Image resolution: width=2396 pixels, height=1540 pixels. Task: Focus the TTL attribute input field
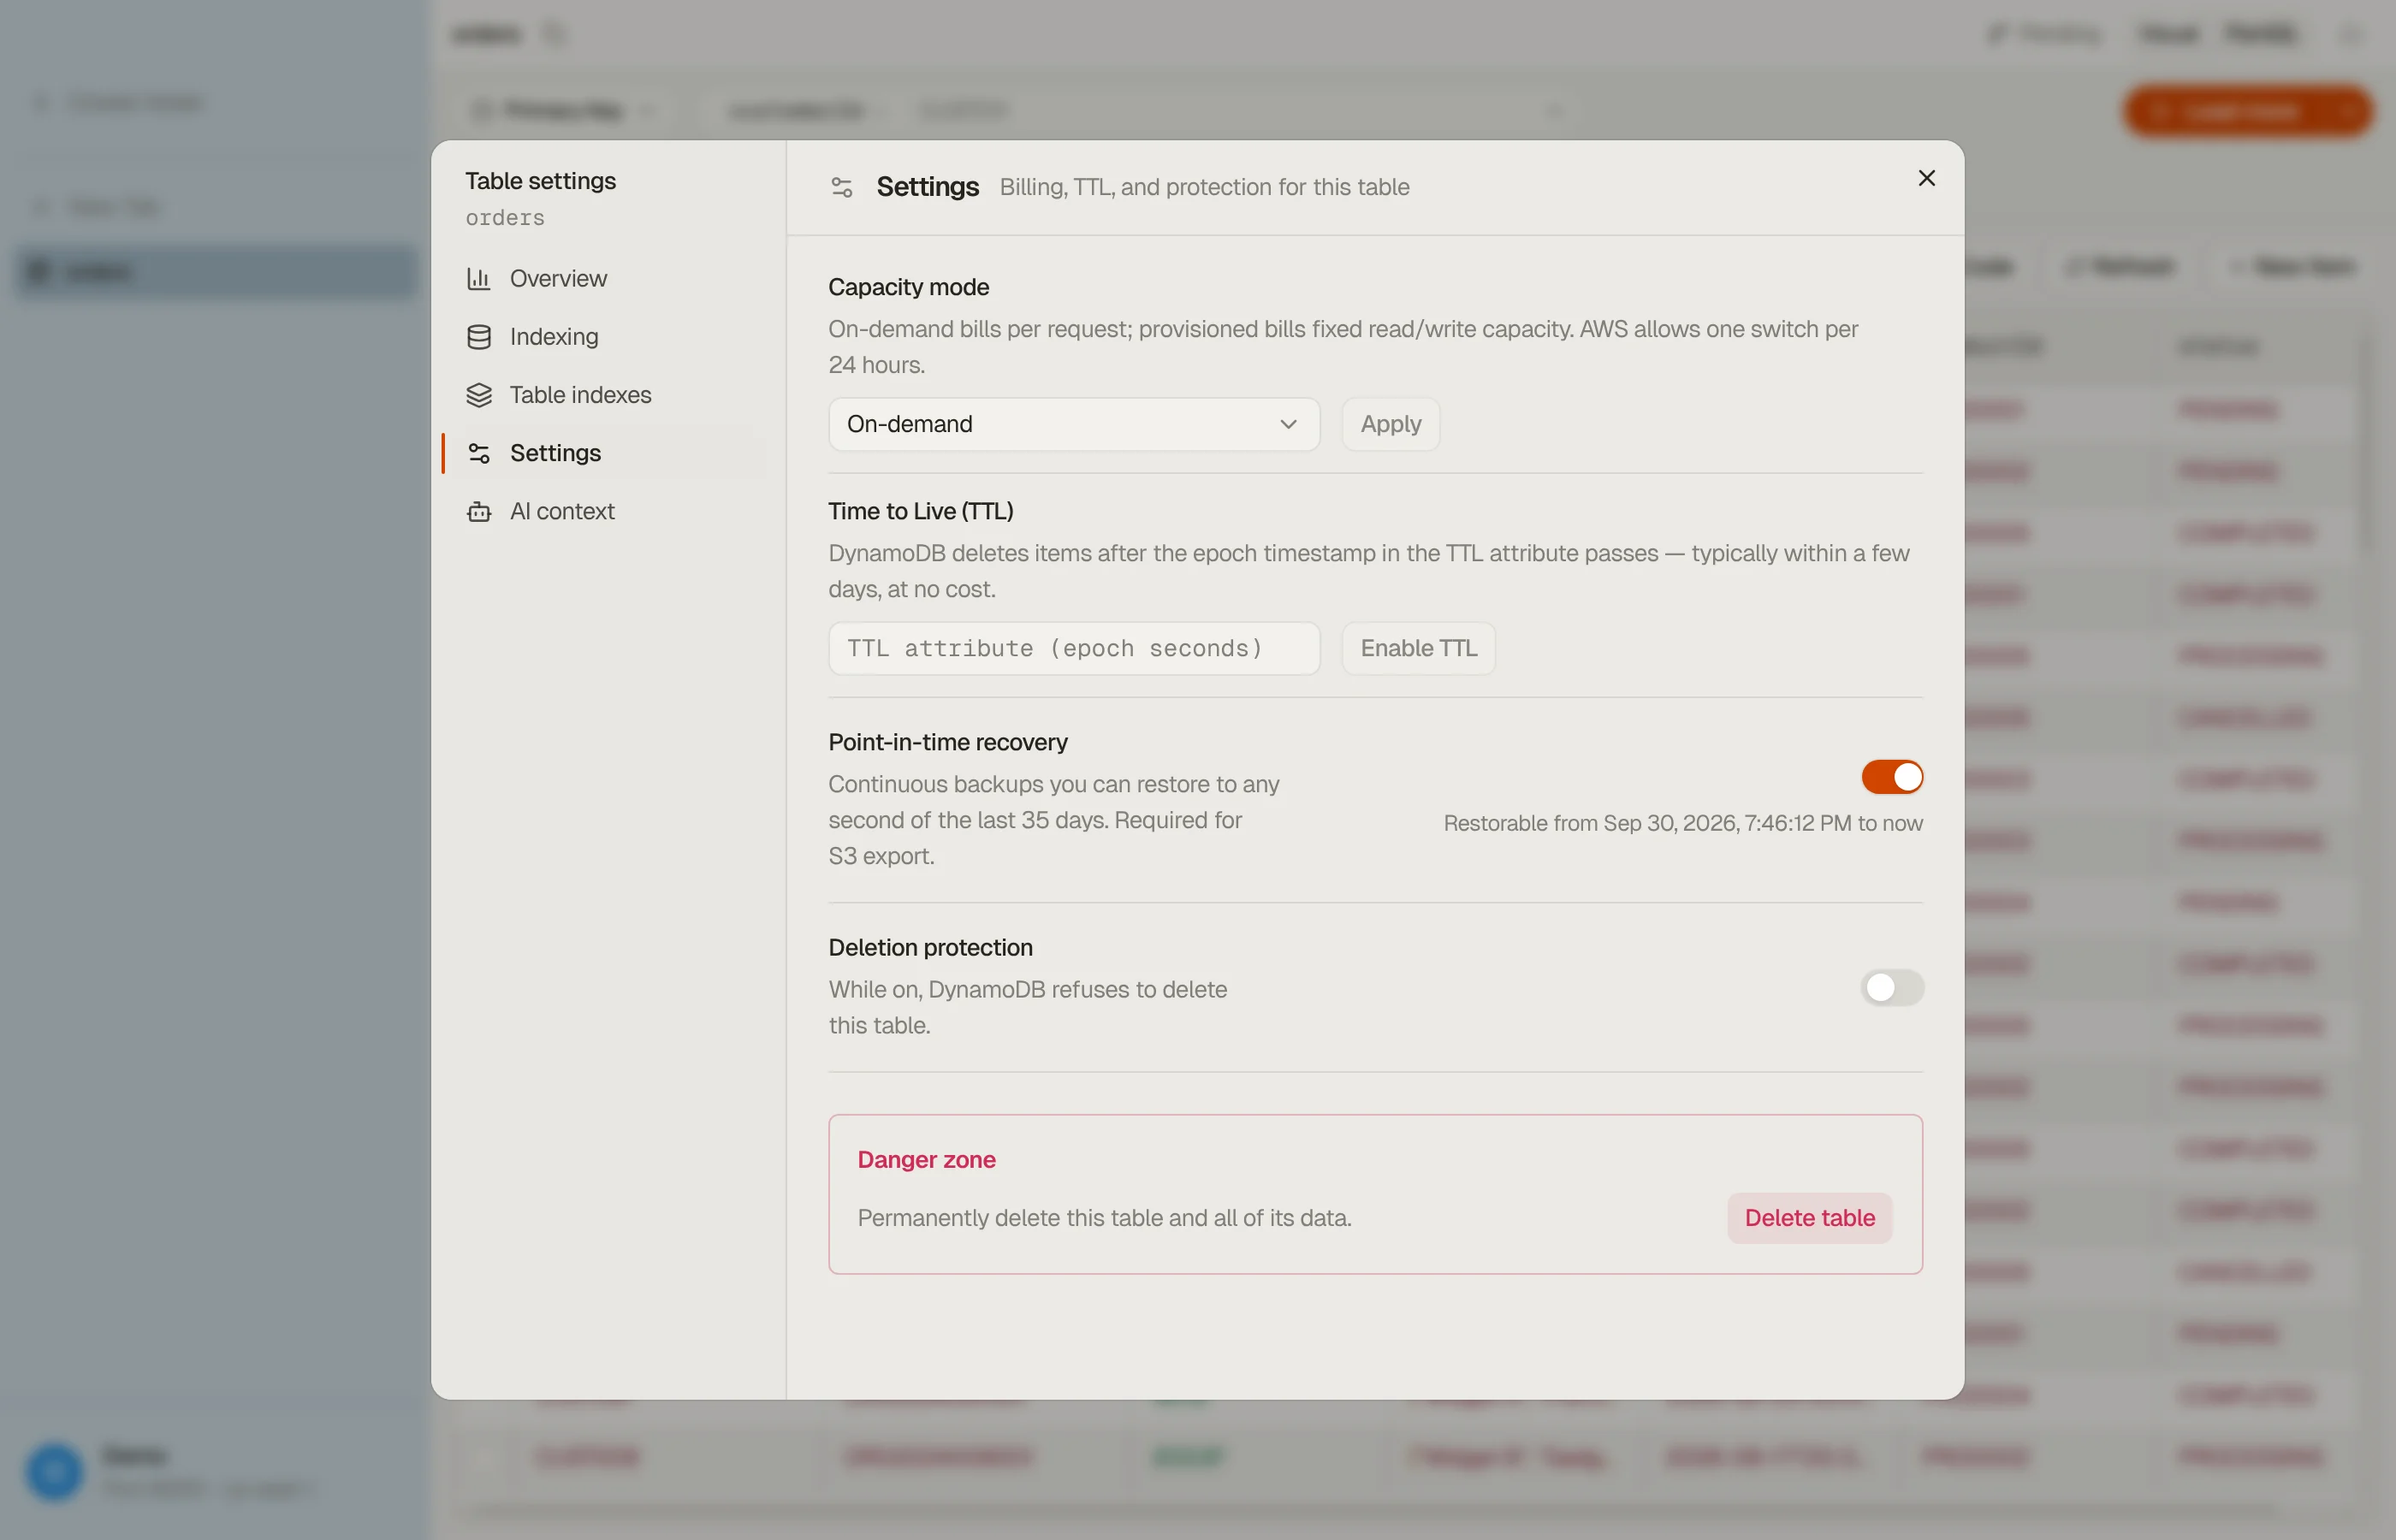1074,648
